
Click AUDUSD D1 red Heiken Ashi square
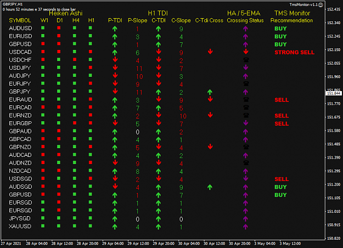59,28
